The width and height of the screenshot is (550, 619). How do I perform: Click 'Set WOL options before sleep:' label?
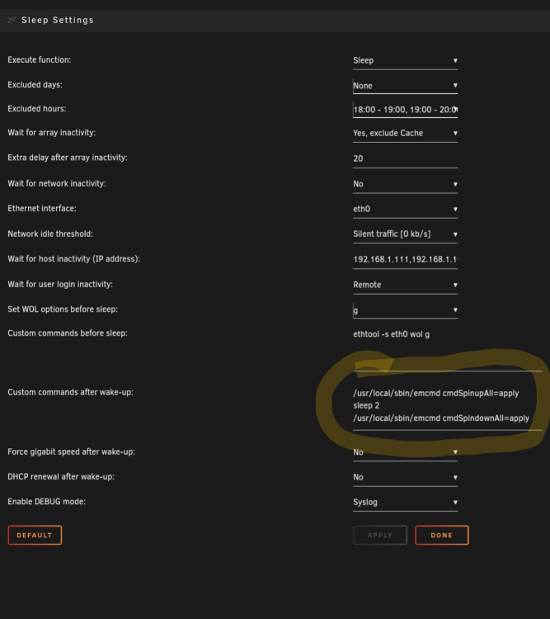click(63, 309)
